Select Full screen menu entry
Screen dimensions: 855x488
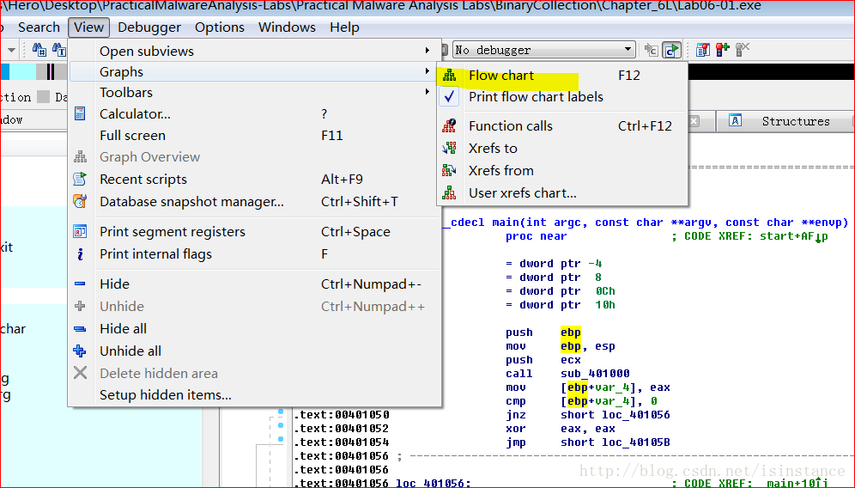(x=255, y=136)
